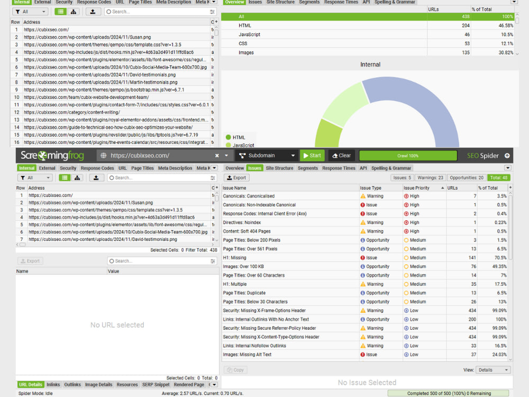529x397 pixels.
Task: Click the warning icon on Content: Soft 404 Pages
Action: point(363,231)
